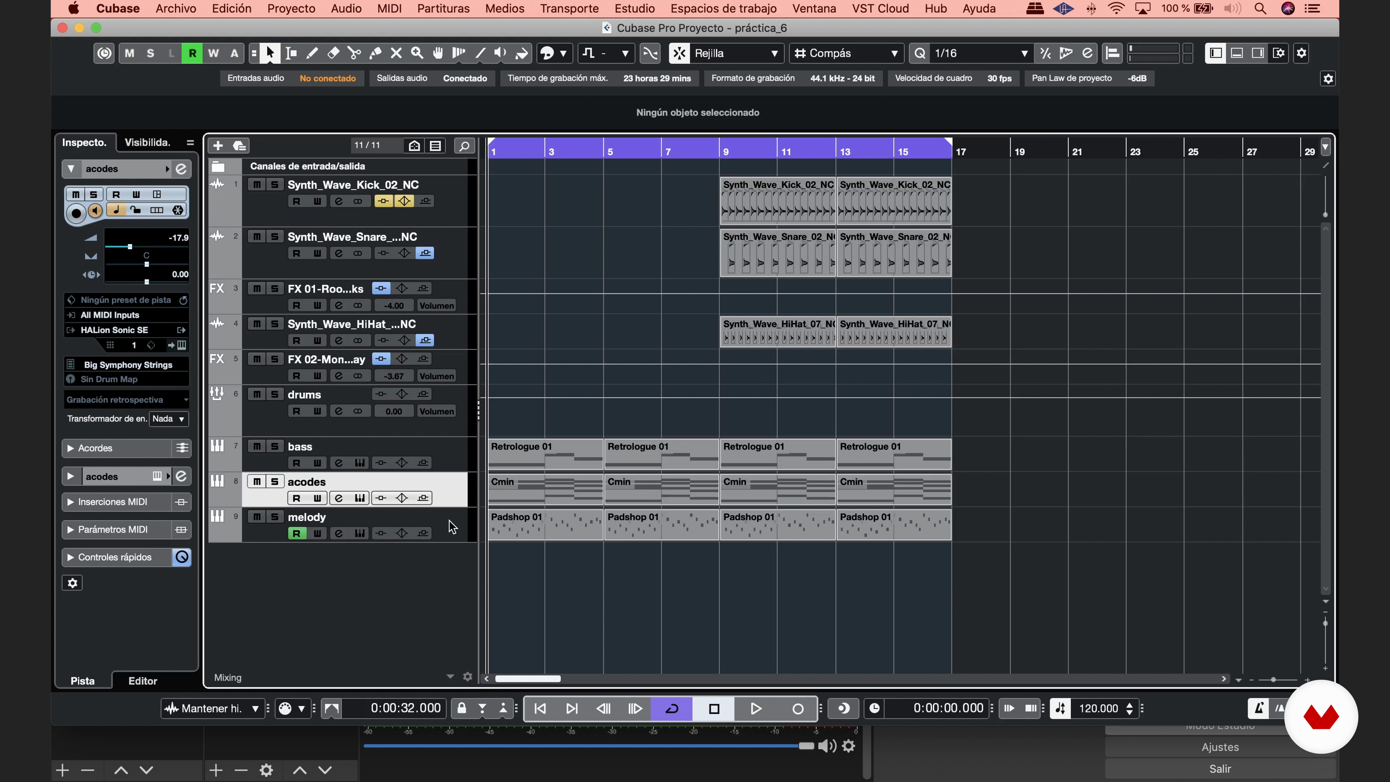This screenshot has height=782, width=1390.
Task: Select the Draw pencil tool
Action: click(x=312, y=53)
